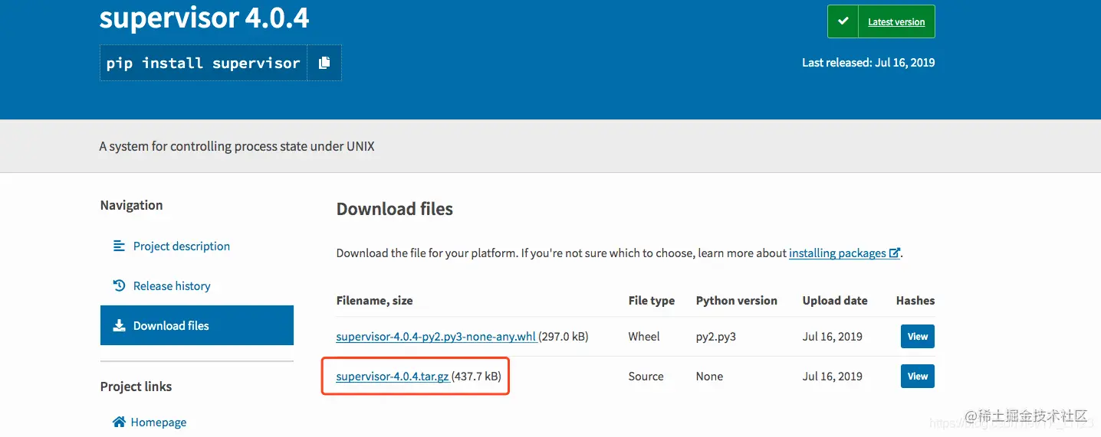Viewport: 1101px width, 437px height.
Task: Click the Last released: Jul 16, 2019 text
Action: pos(868,63)
